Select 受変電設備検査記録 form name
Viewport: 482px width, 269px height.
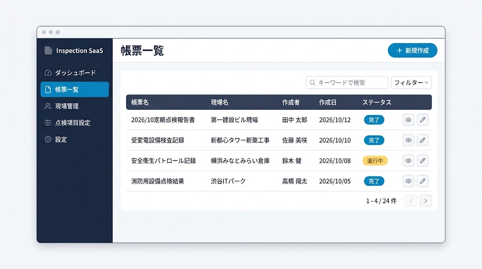coord(158,140)
